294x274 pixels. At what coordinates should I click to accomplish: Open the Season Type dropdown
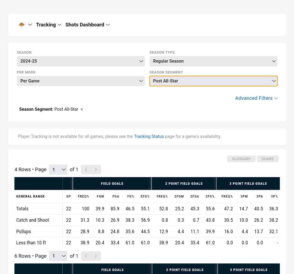[x=213, y=61]
